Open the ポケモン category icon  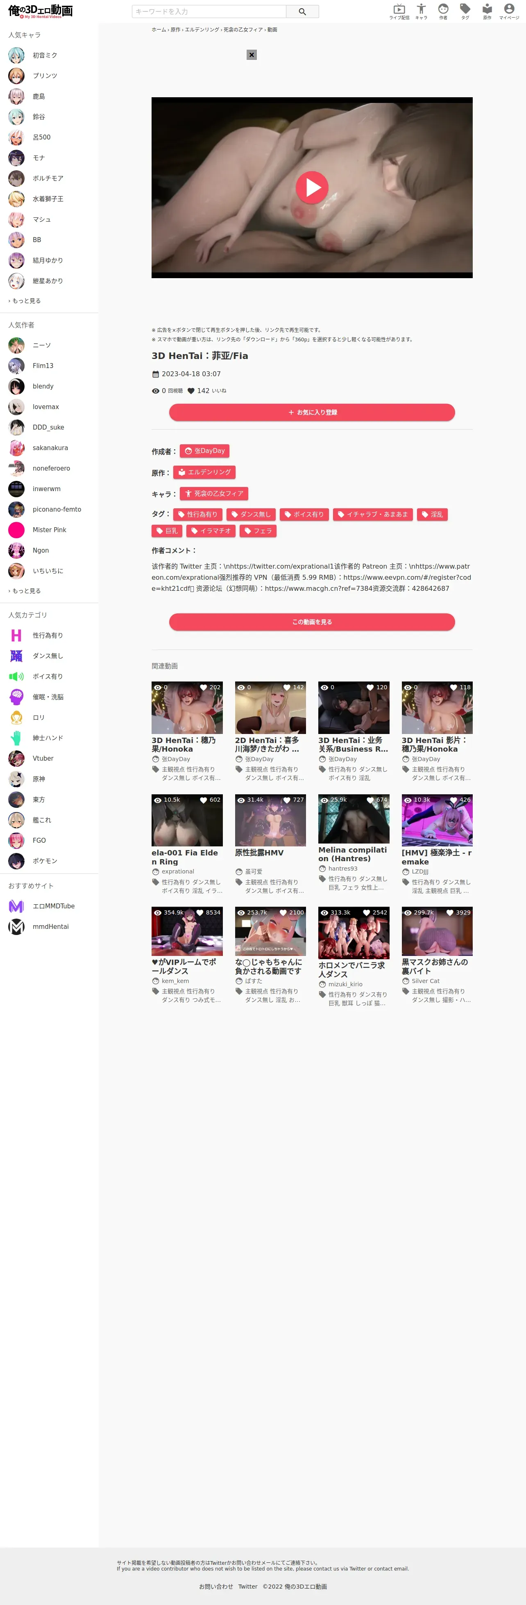tap(16, 861)
